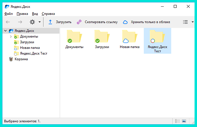This screenshot has height=127, width=197.
Task: Click the Новая папка label under its folder
Action: 130,47
